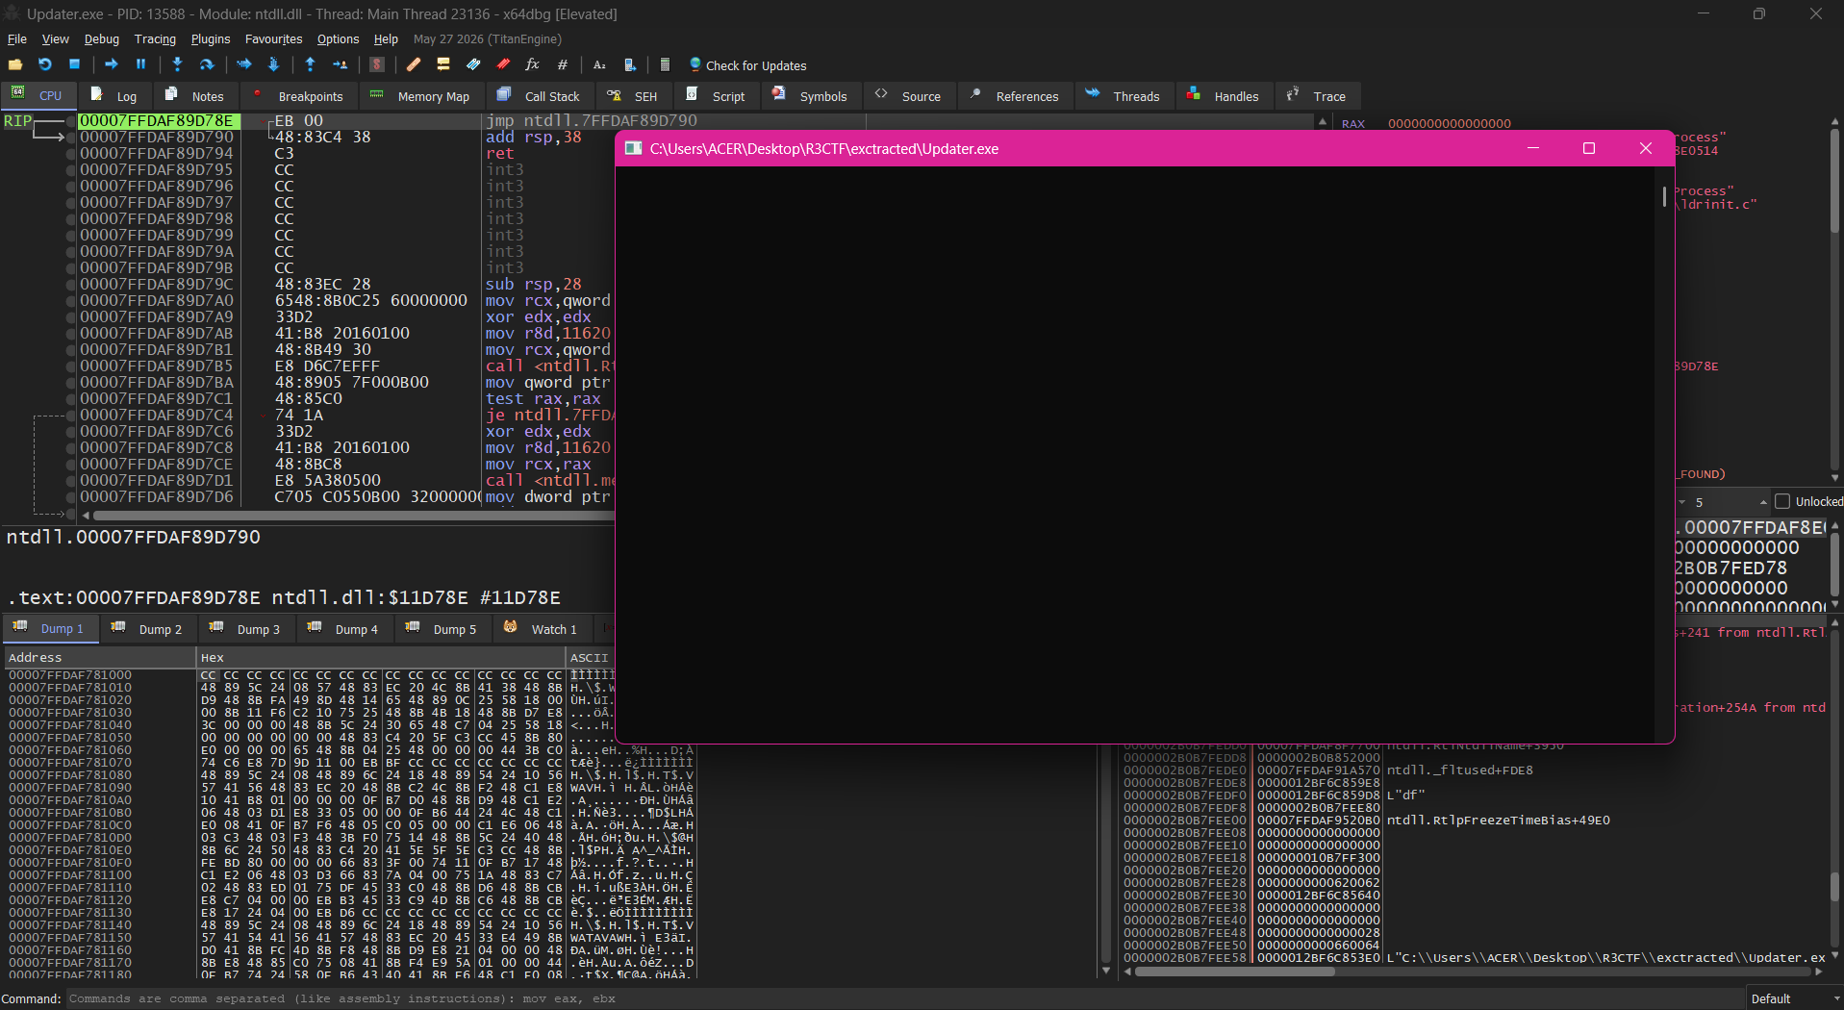
Task: Open the Debug menu
Action: click(101, 39)
